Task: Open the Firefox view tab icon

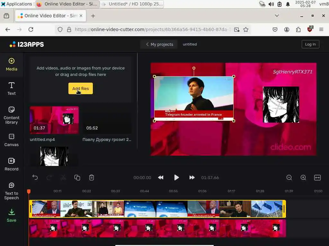Action: (6, 16)
